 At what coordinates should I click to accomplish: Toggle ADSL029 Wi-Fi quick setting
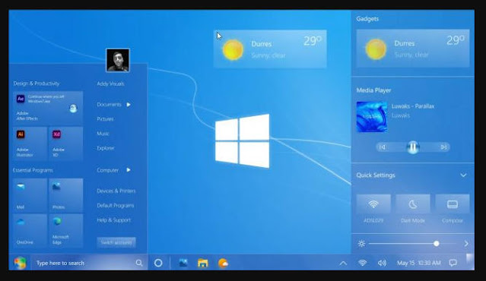tap(373, 204)
